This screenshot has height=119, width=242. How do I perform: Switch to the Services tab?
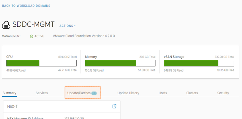pos(42,93)
